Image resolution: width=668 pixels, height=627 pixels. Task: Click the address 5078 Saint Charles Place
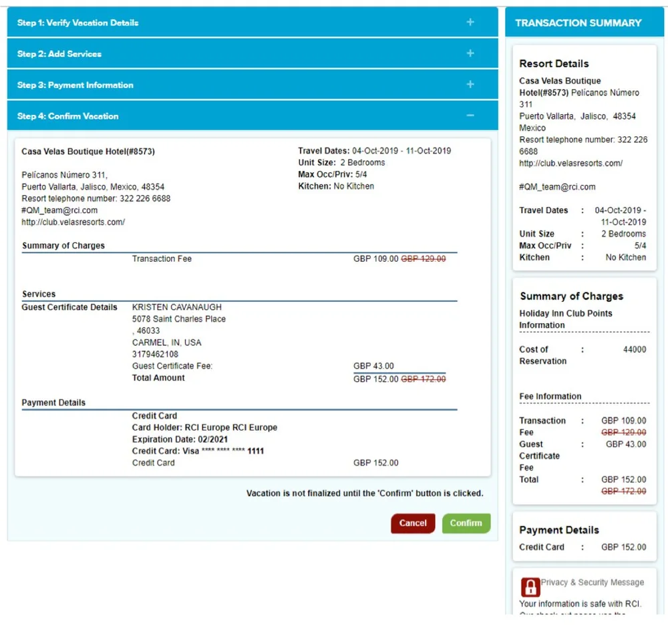[x=179, y=319]
